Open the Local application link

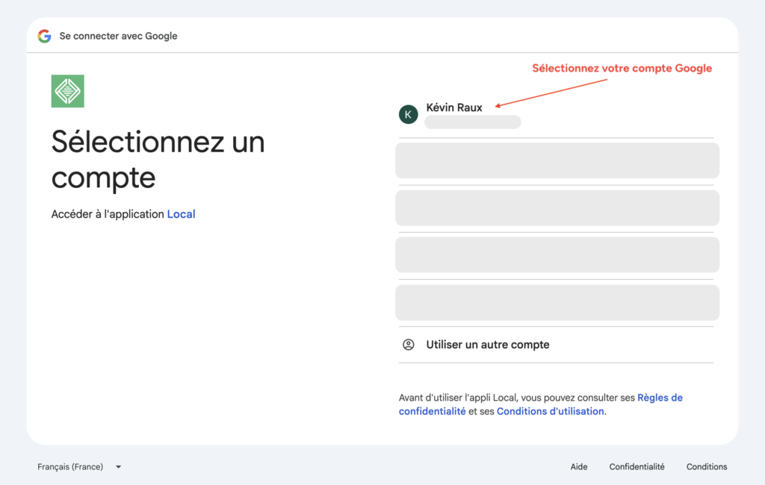[181, 214]
